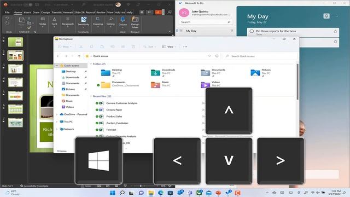Click the Copy icon in File Explorer toolbar
Screen dimensions: 350x197
click(91, 47)
